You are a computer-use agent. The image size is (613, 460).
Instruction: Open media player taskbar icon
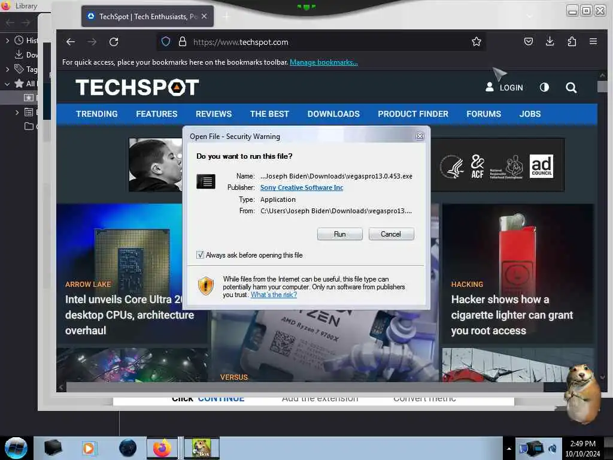[89, 448]
